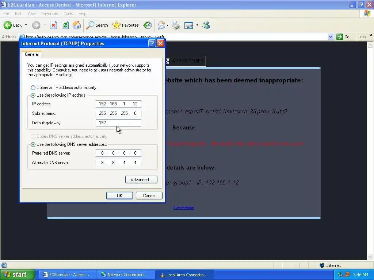The image size is (374, 280).
Task: Click the Advanced... button
Action: pyautogui.click(x=141, y=179)
